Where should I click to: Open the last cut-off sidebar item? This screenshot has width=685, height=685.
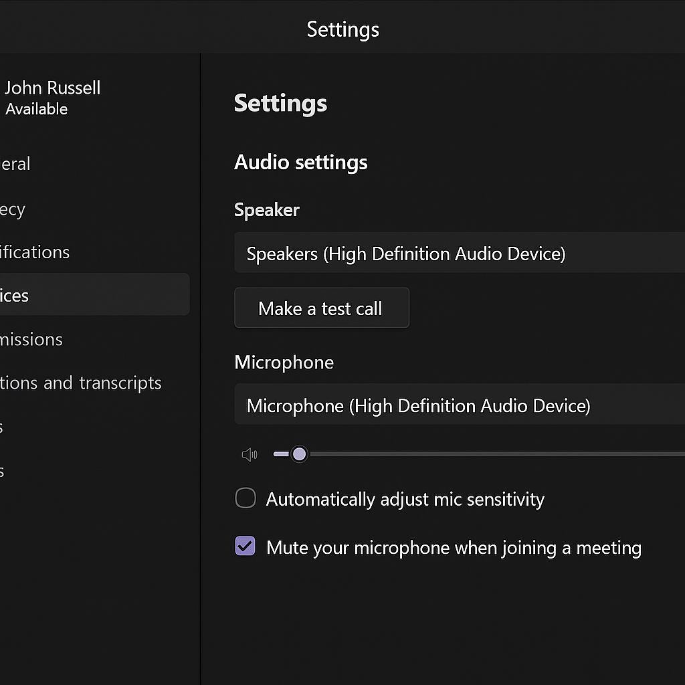[2, 472]
